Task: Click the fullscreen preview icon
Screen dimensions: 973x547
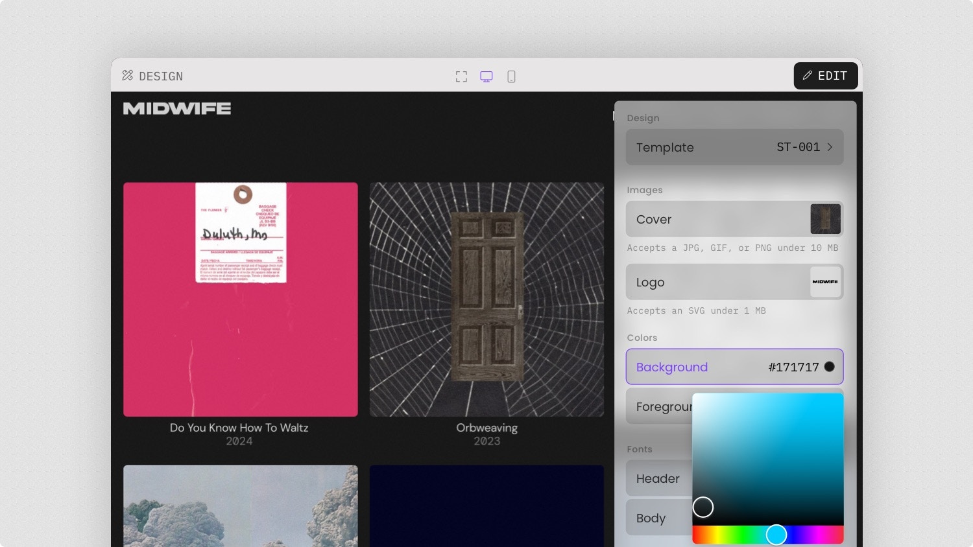Action: pos(461,76)
